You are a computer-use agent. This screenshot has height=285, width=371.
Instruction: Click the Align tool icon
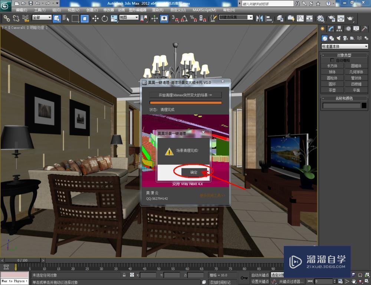click(x=269, y=18)
